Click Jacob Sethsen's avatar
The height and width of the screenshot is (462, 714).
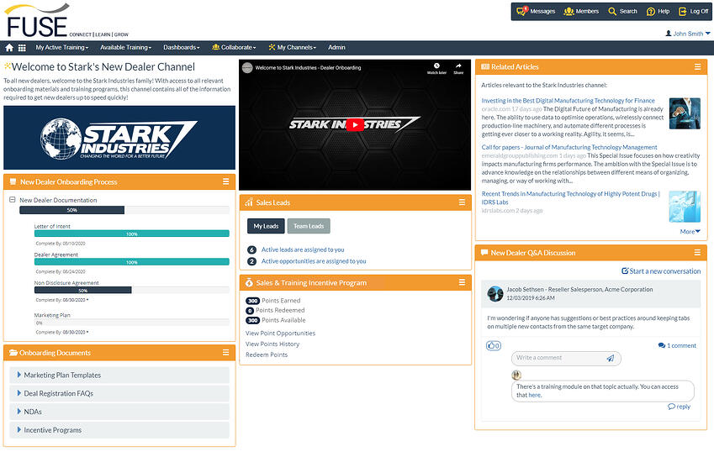[495, 294]
